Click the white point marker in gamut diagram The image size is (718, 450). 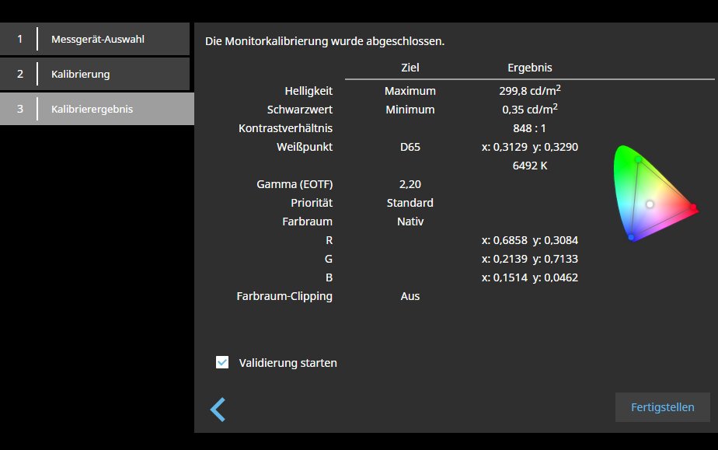pos(650,204)
